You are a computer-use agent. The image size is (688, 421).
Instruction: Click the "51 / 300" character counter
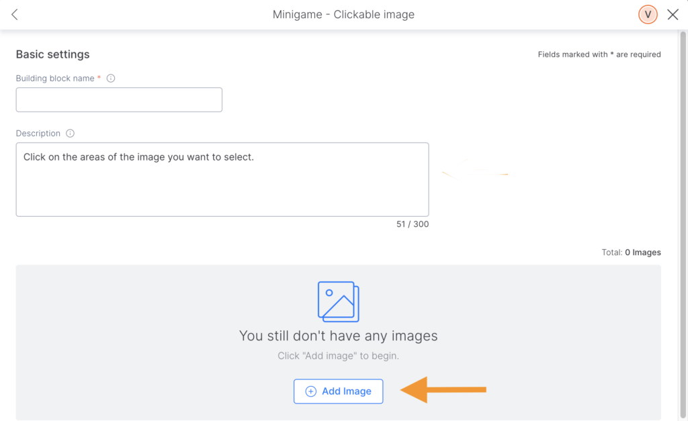[413, 224]
